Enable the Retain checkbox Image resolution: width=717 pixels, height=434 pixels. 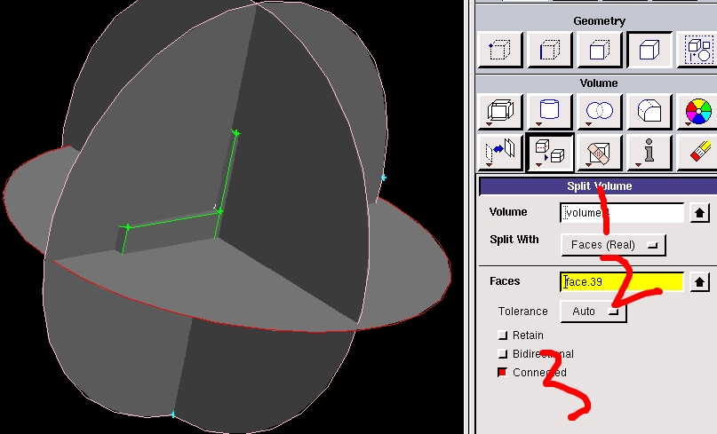[x=503, y=335]
